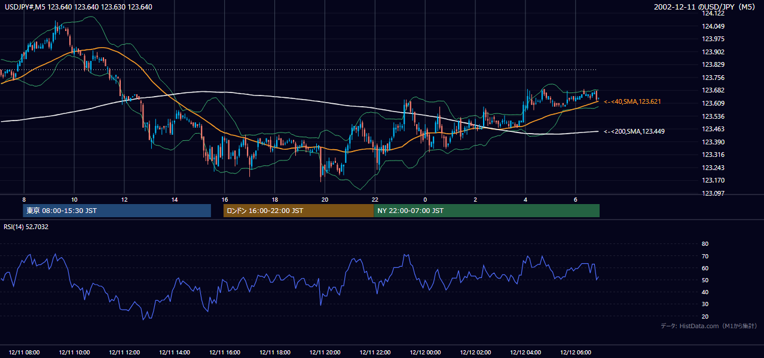764x358 pixels.
Task: Click the 12/11 14:00 time label
Action: point(175,353)
